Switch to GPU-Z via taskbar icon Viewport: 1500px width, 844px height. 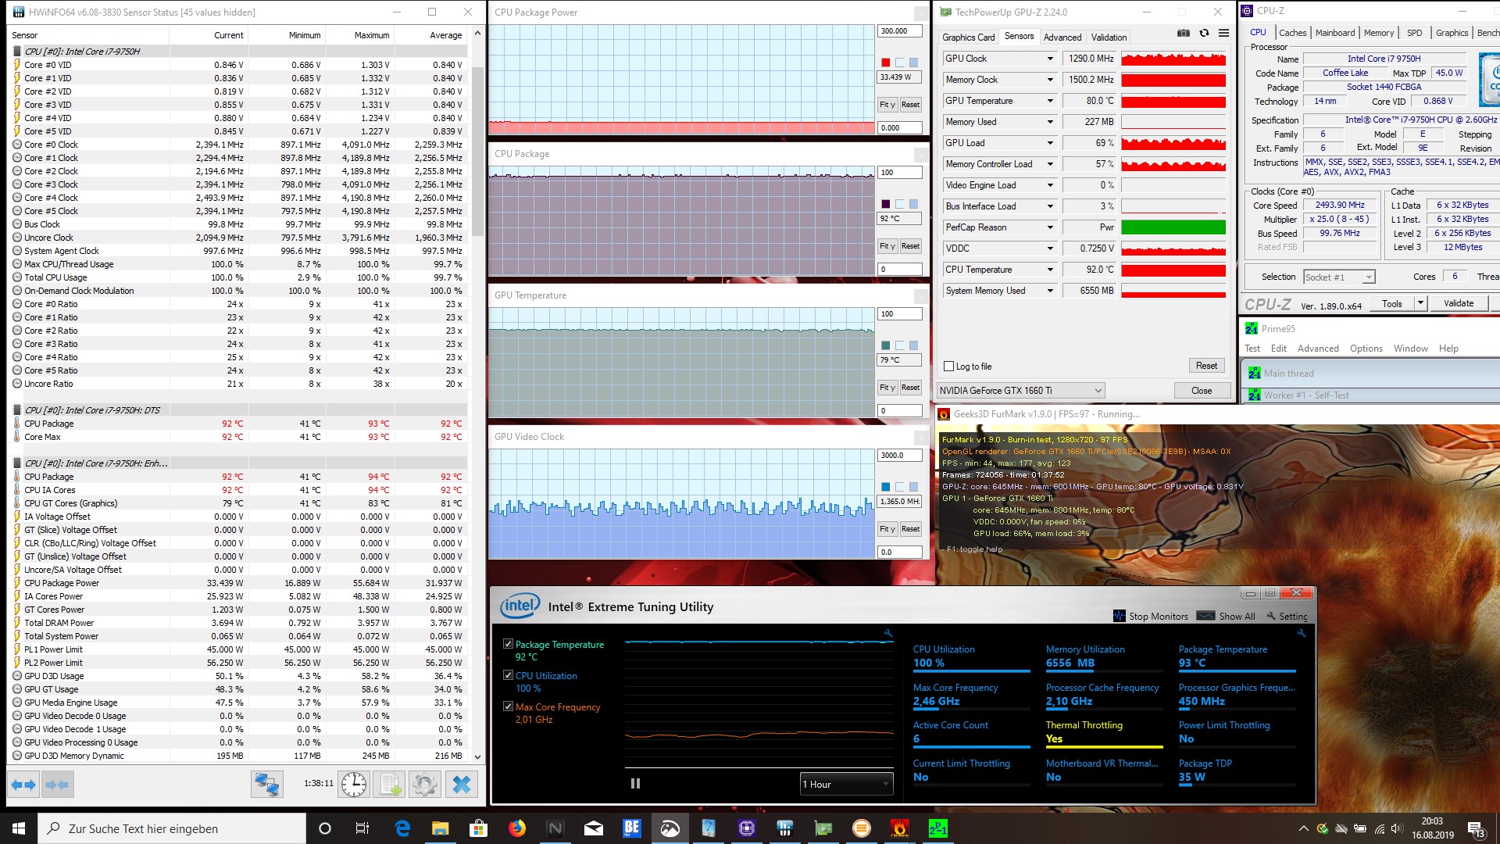pyautogui.click(x=823, y=828)
